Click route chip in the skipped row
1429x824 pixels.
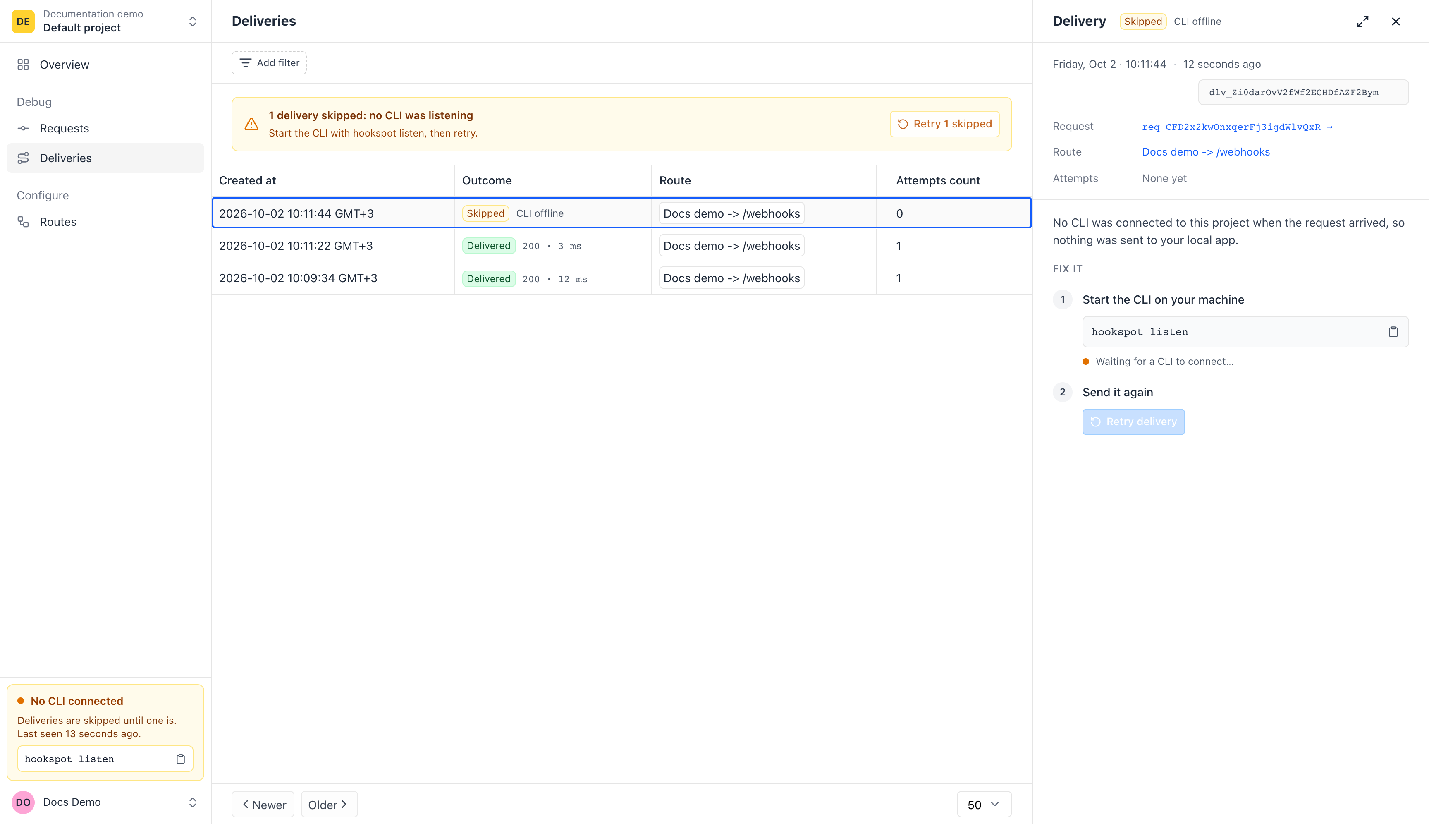click(731, 213)
